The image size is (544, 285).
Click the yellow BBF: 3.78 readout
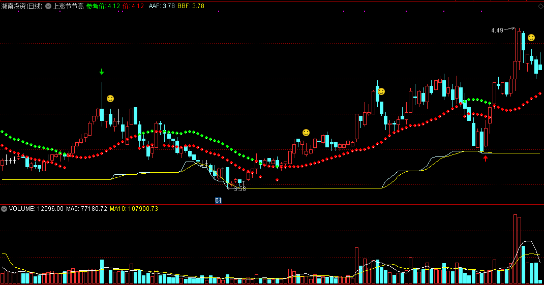pos(191,6)
